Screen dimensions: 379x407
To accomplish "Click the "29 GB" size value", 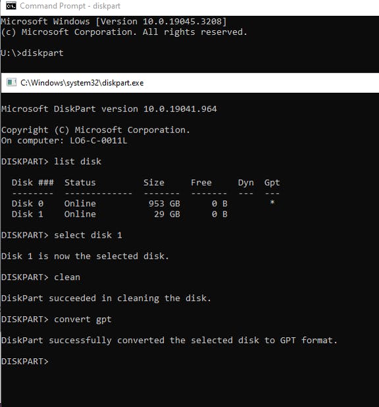I will 167,214.
